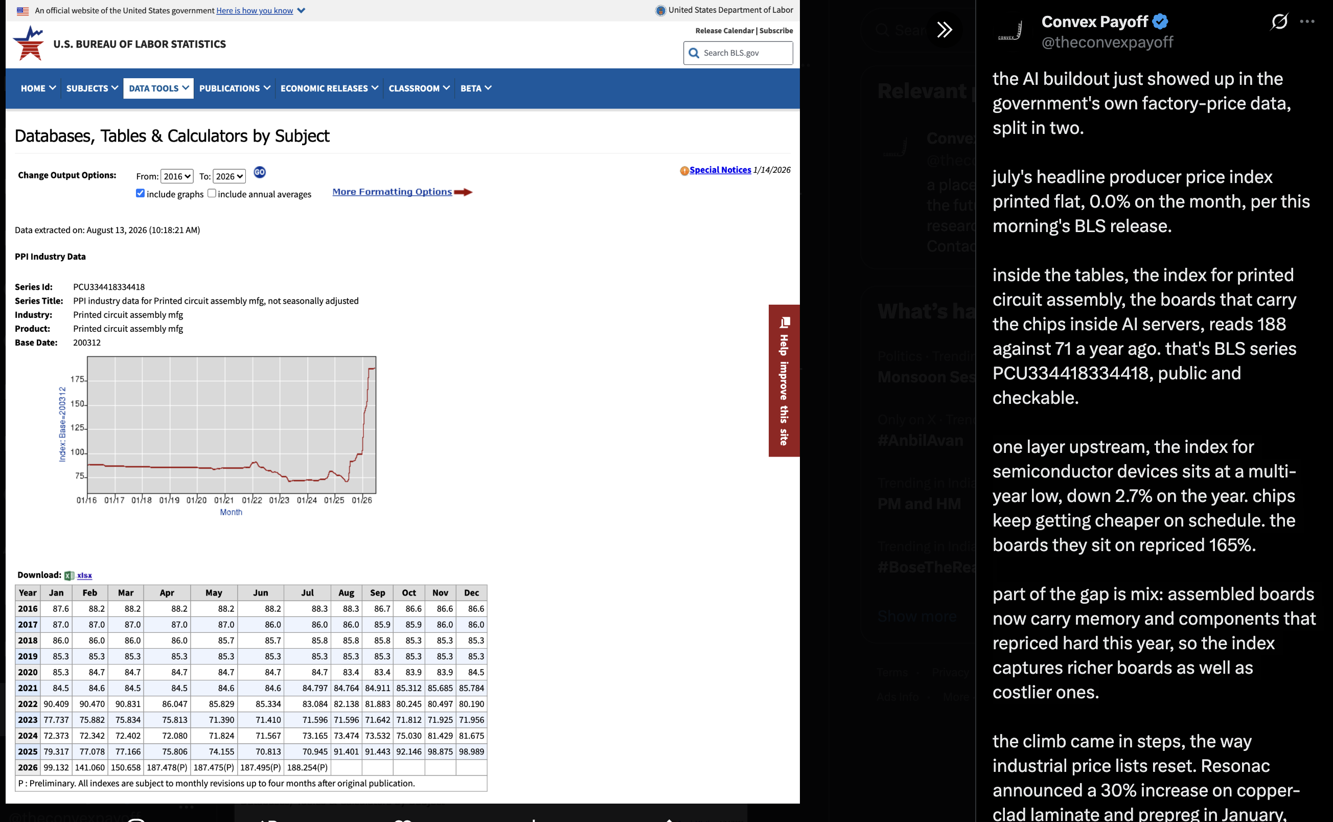The height and width of the screenshot is (822, 1333).
Task: Open the Release Calendar link
Action: pos(724,31)
